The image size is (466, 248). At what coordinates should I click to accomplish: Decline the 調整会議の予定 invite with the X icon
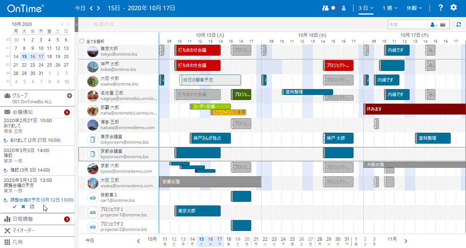(x=23, y=207)
